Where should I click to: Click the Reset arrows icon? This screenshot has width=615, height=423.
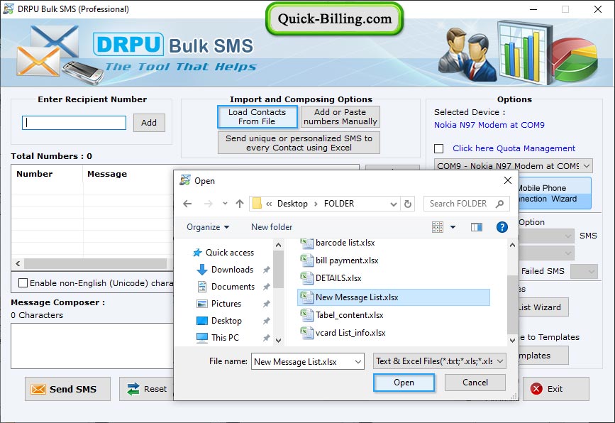point(133,389)
